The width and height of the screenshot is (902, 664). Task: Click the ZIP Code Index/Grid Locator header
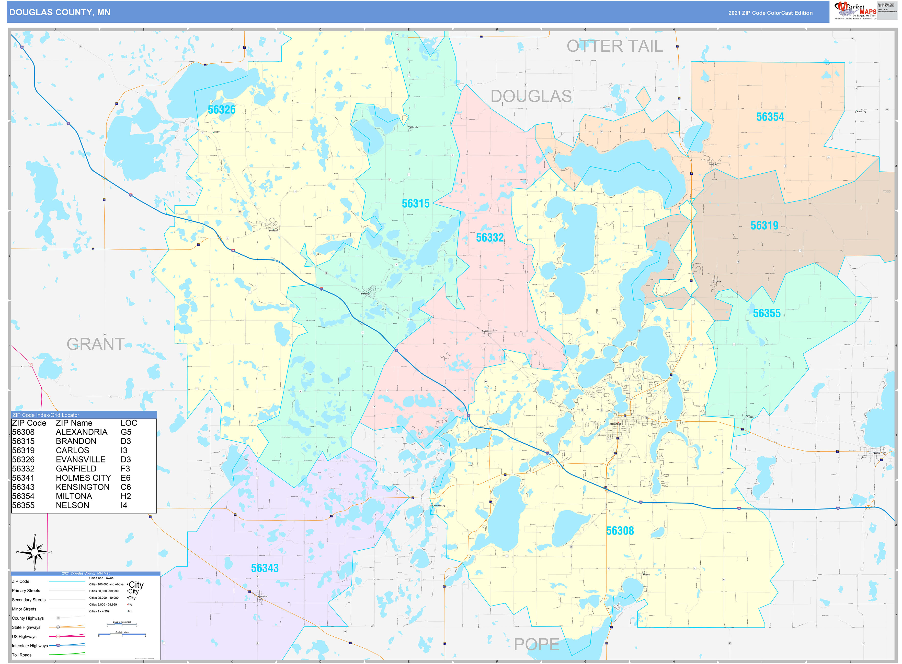(x=46, y=415)
